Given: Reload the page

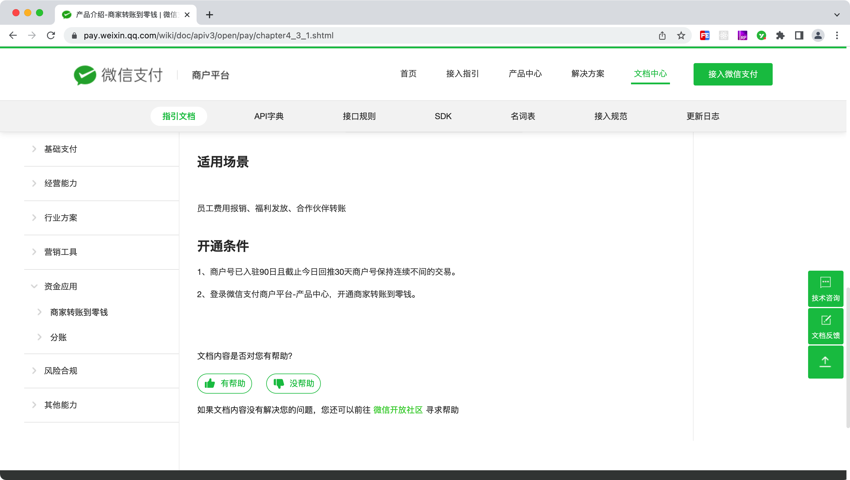Looking at the screenshot, I should (51, 36).
